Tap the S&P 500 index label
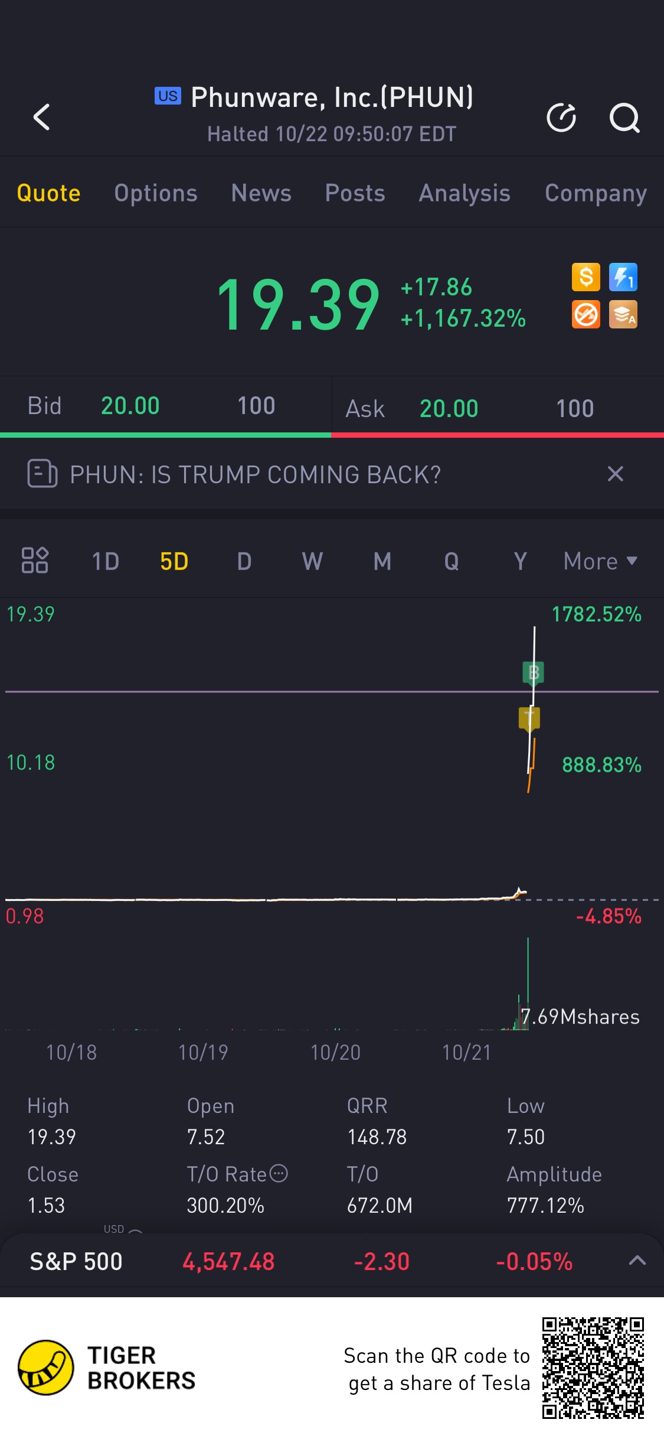Viewport: 664px width, 1439px height. (x=76, y=1261)
